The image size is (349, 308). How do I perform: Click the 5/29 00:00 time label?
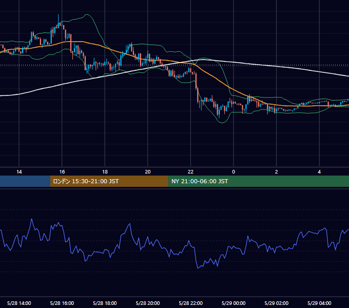coord(234,303)
